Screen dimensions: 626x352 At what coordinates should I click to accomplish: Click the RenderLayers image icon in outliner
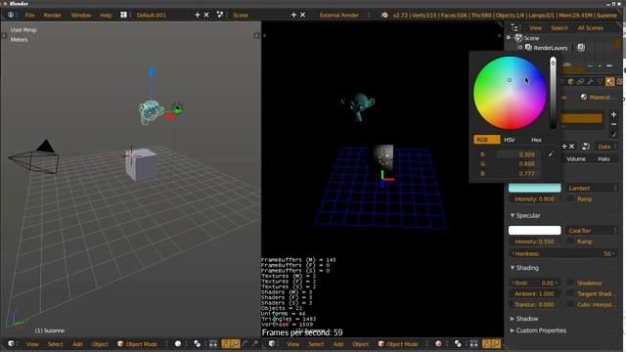pyautogui.click(x=581, y=48)
